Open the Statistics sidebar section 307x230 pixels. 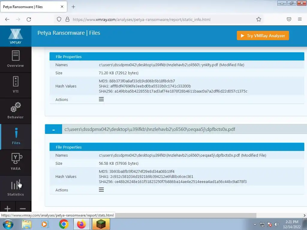click(16, 188)
